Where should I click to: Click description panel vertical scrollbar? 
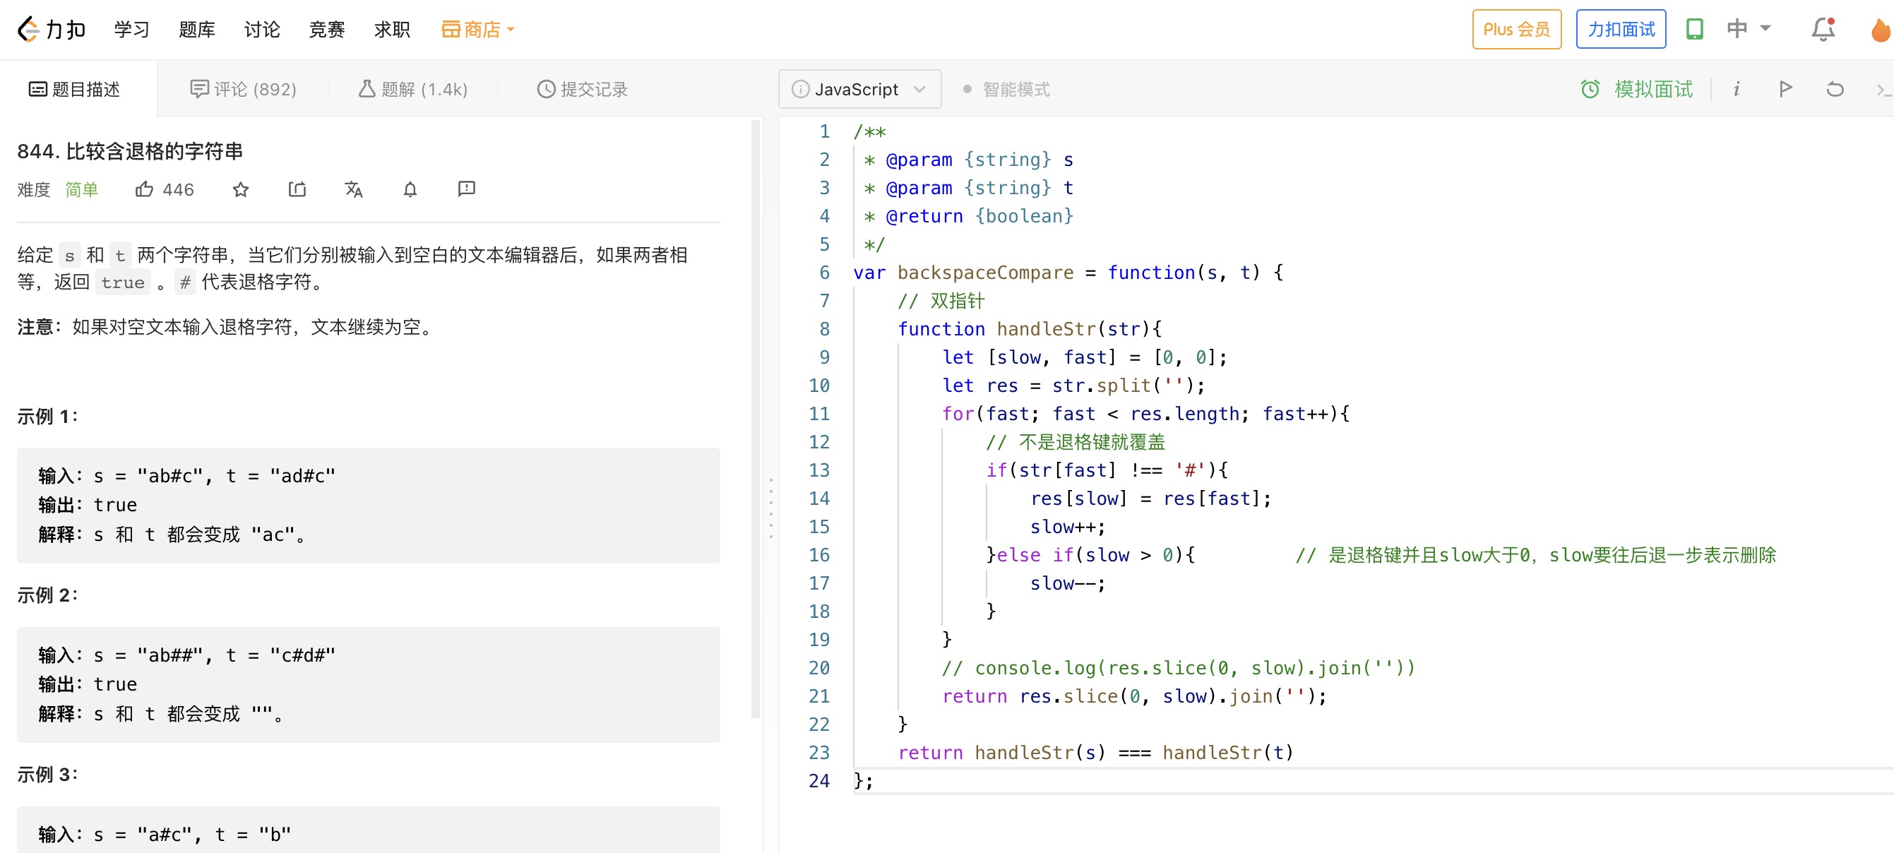755,419
